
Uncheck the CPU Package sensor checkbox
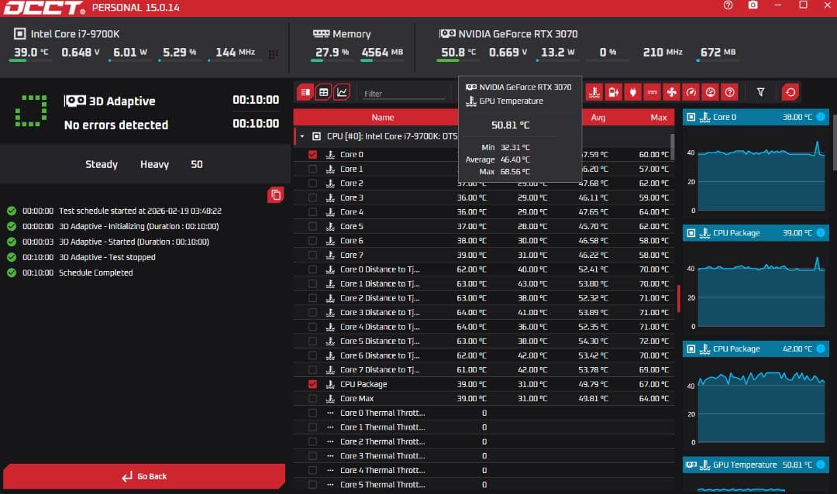tap(313, 384)
